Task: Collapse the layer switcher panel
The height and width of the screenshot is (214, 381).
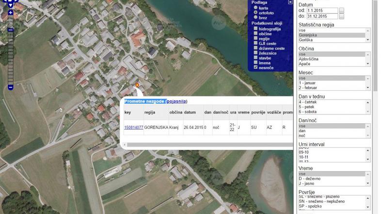Action: 290,2
